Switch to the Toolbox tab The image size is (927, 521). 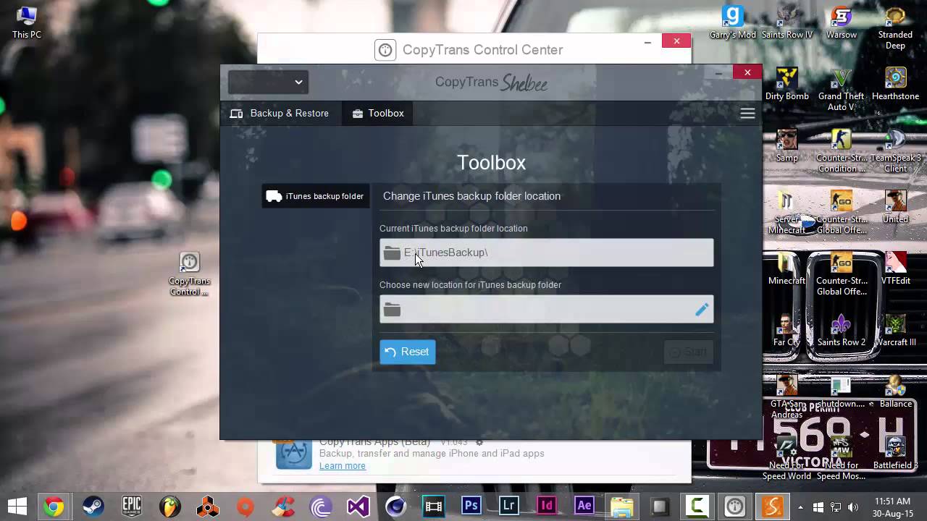[378, 114]
